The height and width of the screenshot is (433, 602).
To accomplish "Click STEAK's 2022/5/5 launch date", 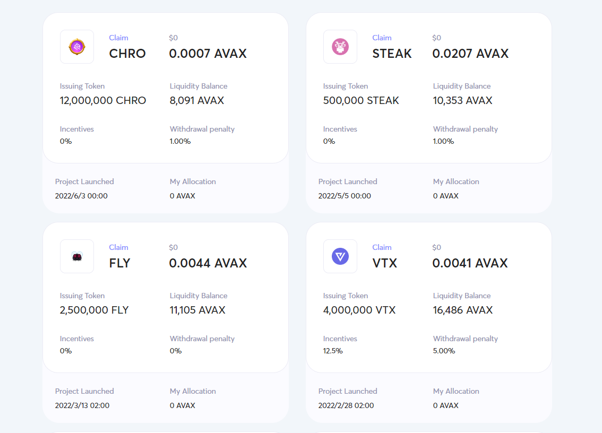I will 345,196.
